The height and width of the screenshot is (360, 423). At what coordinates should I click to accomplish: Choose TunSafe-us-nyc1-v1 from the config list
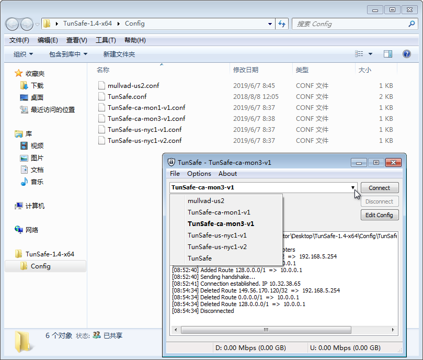click(226, 235)
